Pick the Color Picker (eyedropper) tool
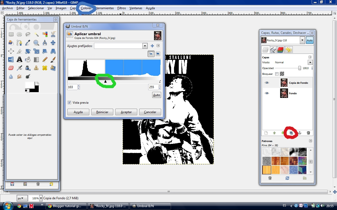The image size is (337, 210). (28, 43)
